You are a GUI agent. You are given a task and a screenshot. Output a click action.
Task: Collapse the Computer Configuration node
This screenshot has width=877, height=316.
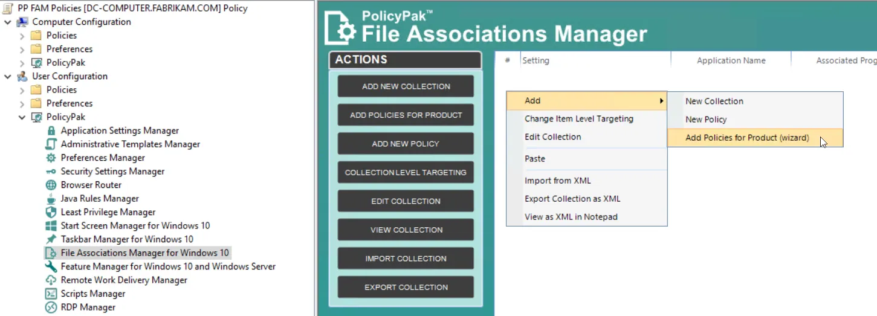coord(8,22)
